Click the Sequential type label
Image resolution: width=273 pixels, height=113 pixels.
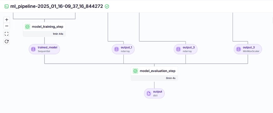[x=44, y=51]
